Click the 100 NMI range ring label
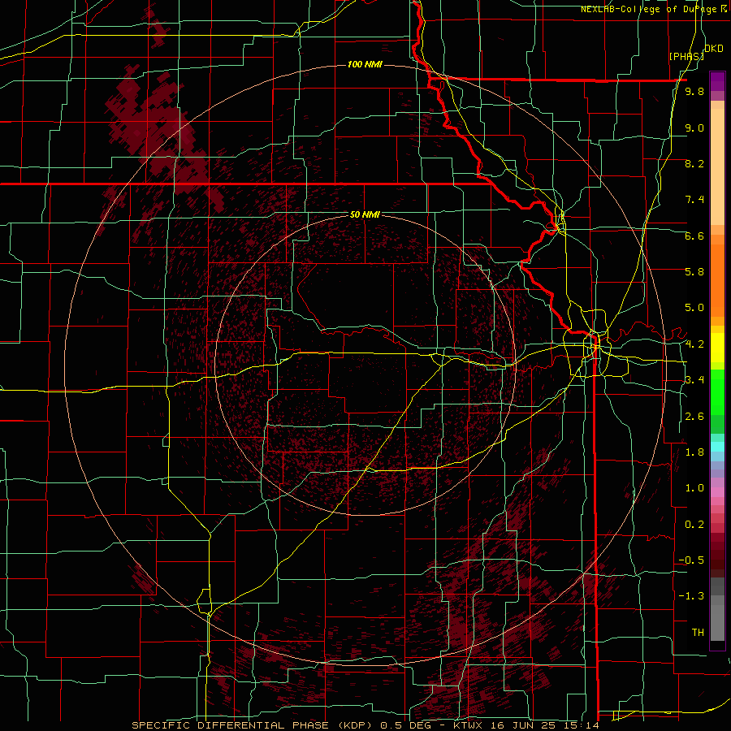 365,64
